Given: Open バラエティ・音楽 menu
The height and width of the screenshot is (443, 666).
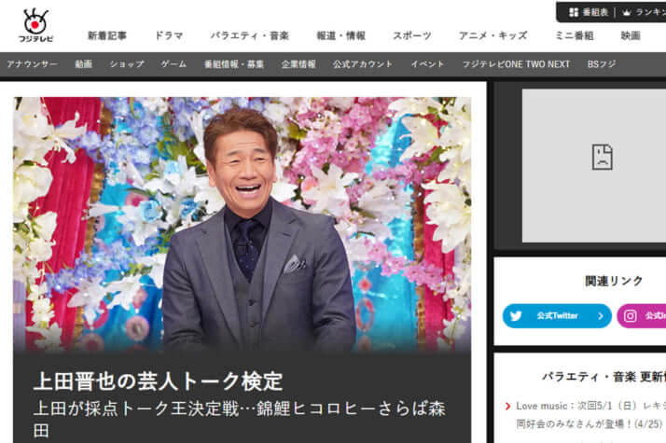Looking at the screenshot, I should (x=250, y=35).
